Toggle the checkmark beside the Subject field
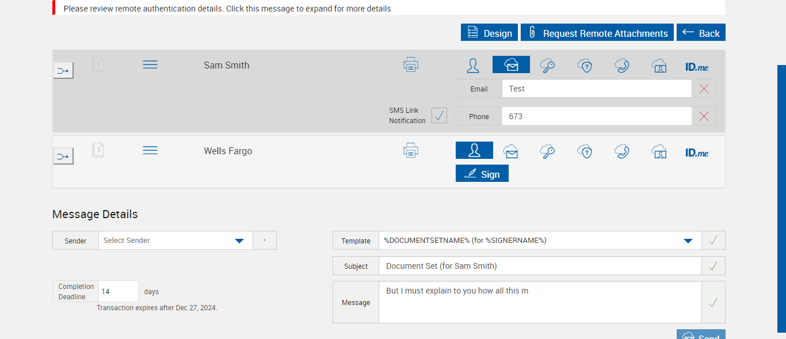The image size is (786, 339). [713, 266]
